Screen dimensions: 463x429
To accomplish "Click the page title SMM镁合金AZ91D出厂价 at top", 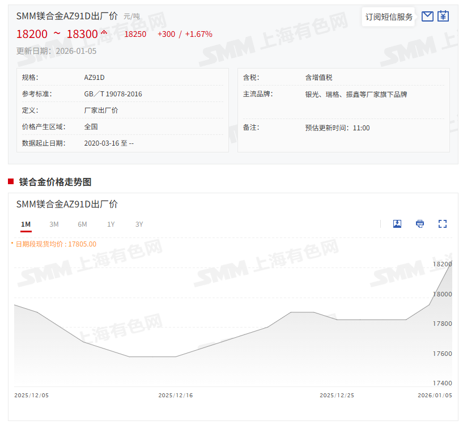I will pos(67,16).
